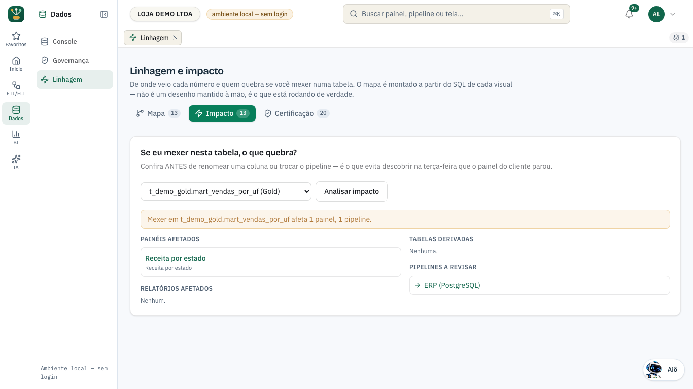
Task: Click the sidebar footer Ambiente local text
Action: 74,373
